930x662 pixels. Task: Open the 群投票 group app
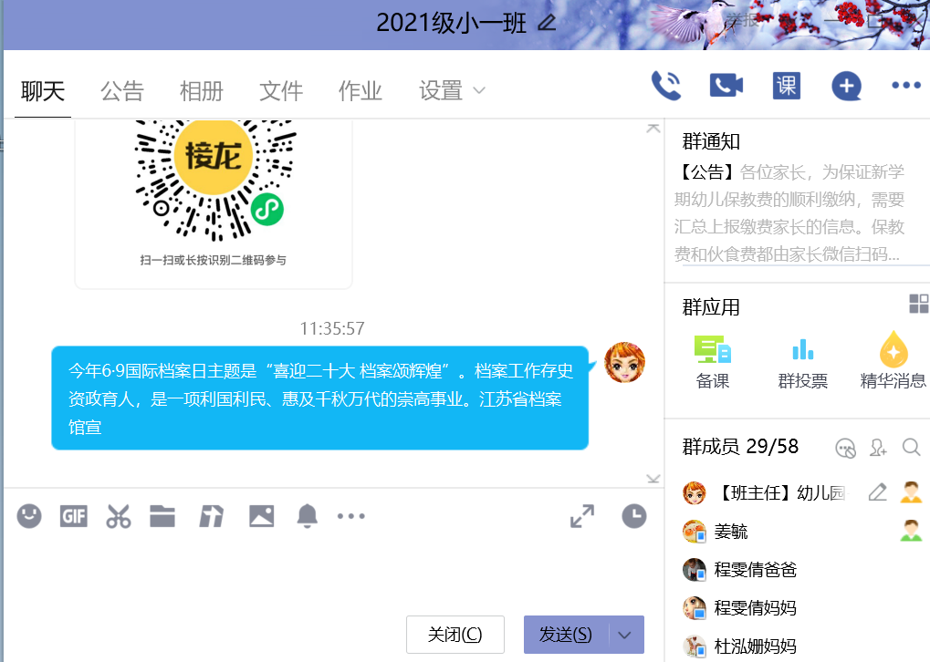[x=803, y=362]
